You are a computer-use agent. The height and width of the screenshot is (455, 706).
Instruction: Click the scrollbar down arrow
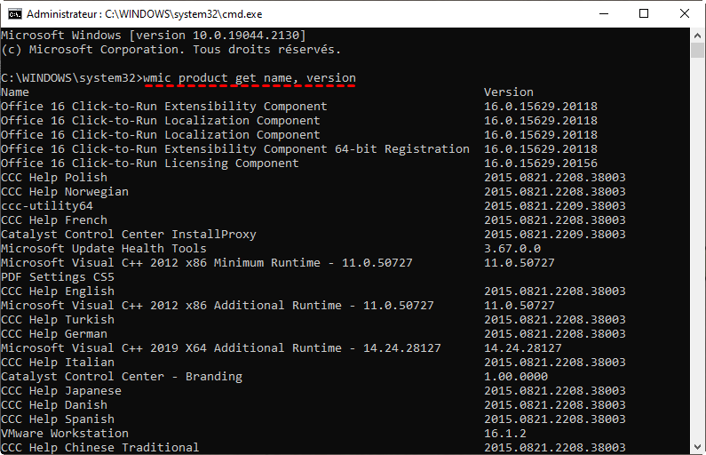(697, 447)
